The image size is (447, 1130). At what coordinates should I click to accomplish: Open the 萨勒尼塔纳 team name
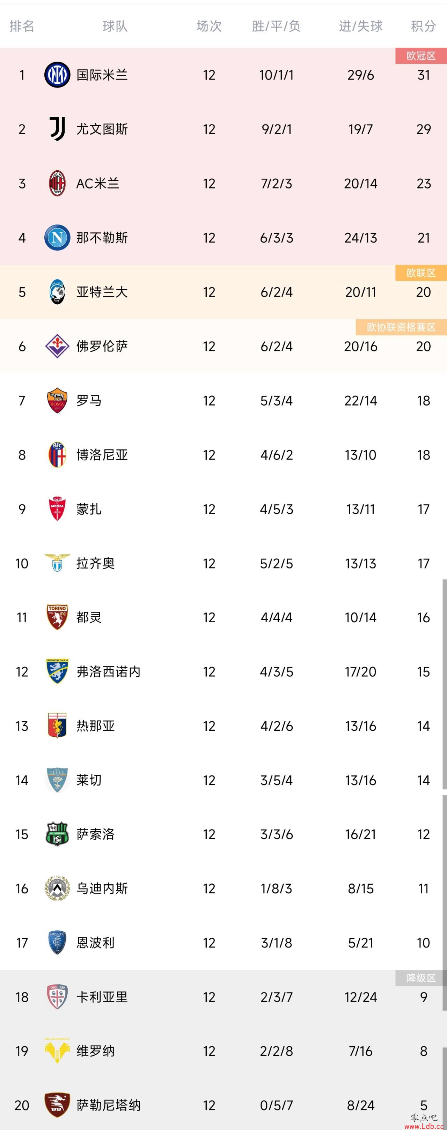pyautogui.click(x=109, y=1105)
